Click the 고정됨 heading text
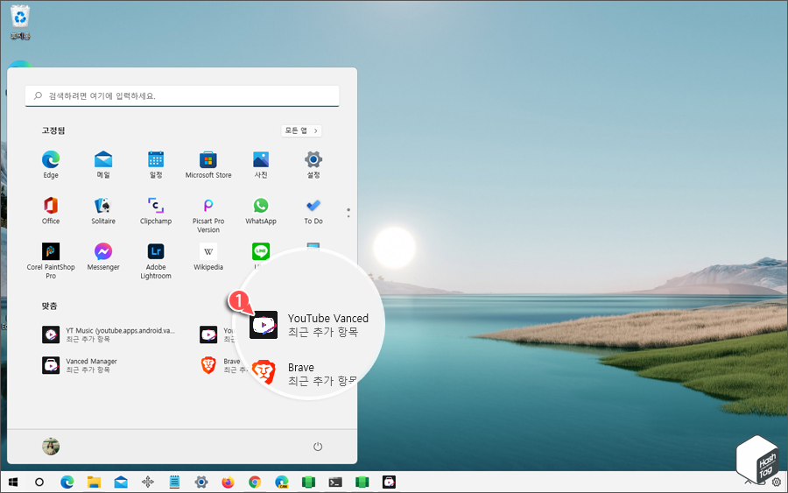The height and width of the screenshot is (493, 788). point(53,130)
